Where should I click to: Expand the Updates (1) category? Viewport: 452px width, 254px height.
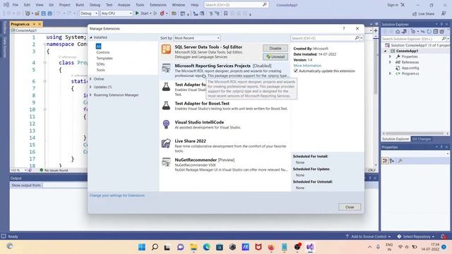pyautogui.click(x=91, y=87)
